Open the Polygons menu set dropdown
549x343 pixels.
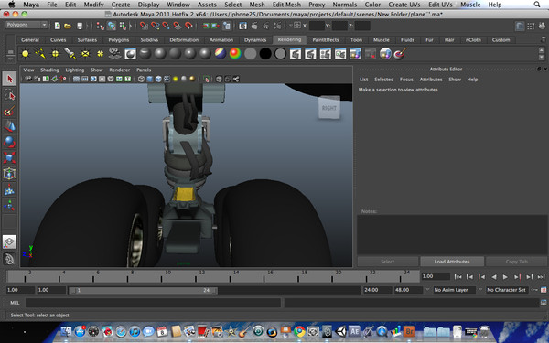[x=27, y=25]
